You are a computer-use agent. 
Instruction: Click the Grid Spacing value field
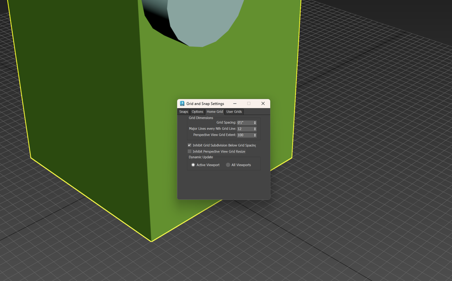point(245,123)
